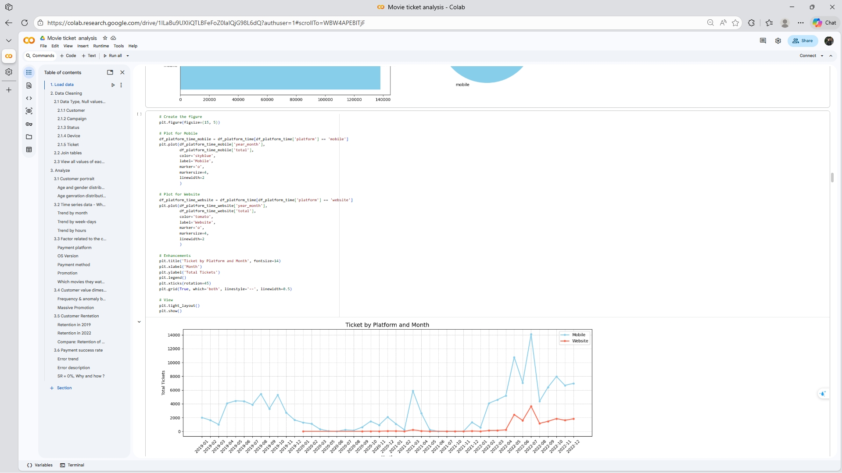Open Colab settings gear beside Share

pyautogui.click(x=778, y=41)
